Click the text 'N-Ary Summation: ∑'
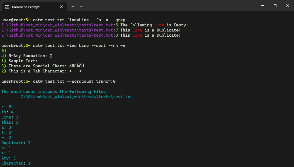The height and width of the screenshot is (167, 294). click(30, 56)
